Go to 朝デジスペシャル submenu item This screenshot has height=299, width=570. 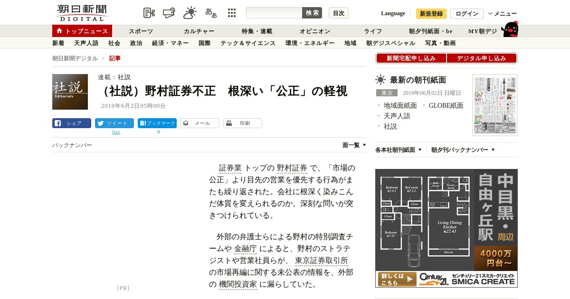click(x=391, y=43)
